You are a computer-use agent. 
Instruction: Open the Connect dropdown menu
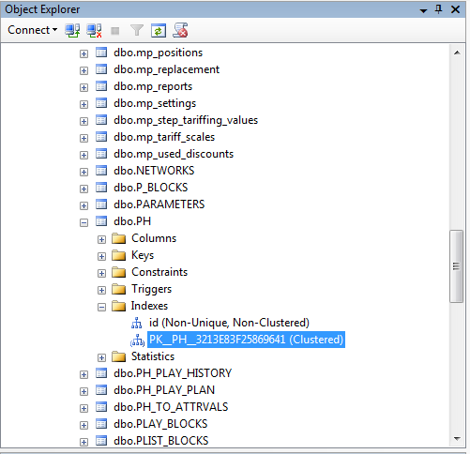33,30
